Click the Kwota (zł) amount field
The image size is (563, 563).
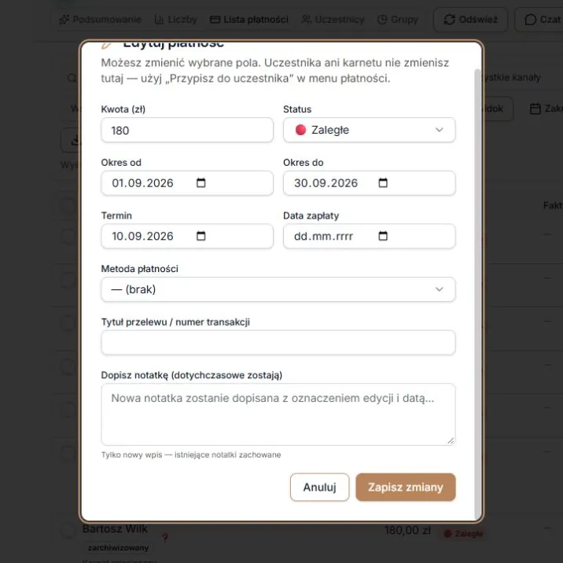point(187,130)
